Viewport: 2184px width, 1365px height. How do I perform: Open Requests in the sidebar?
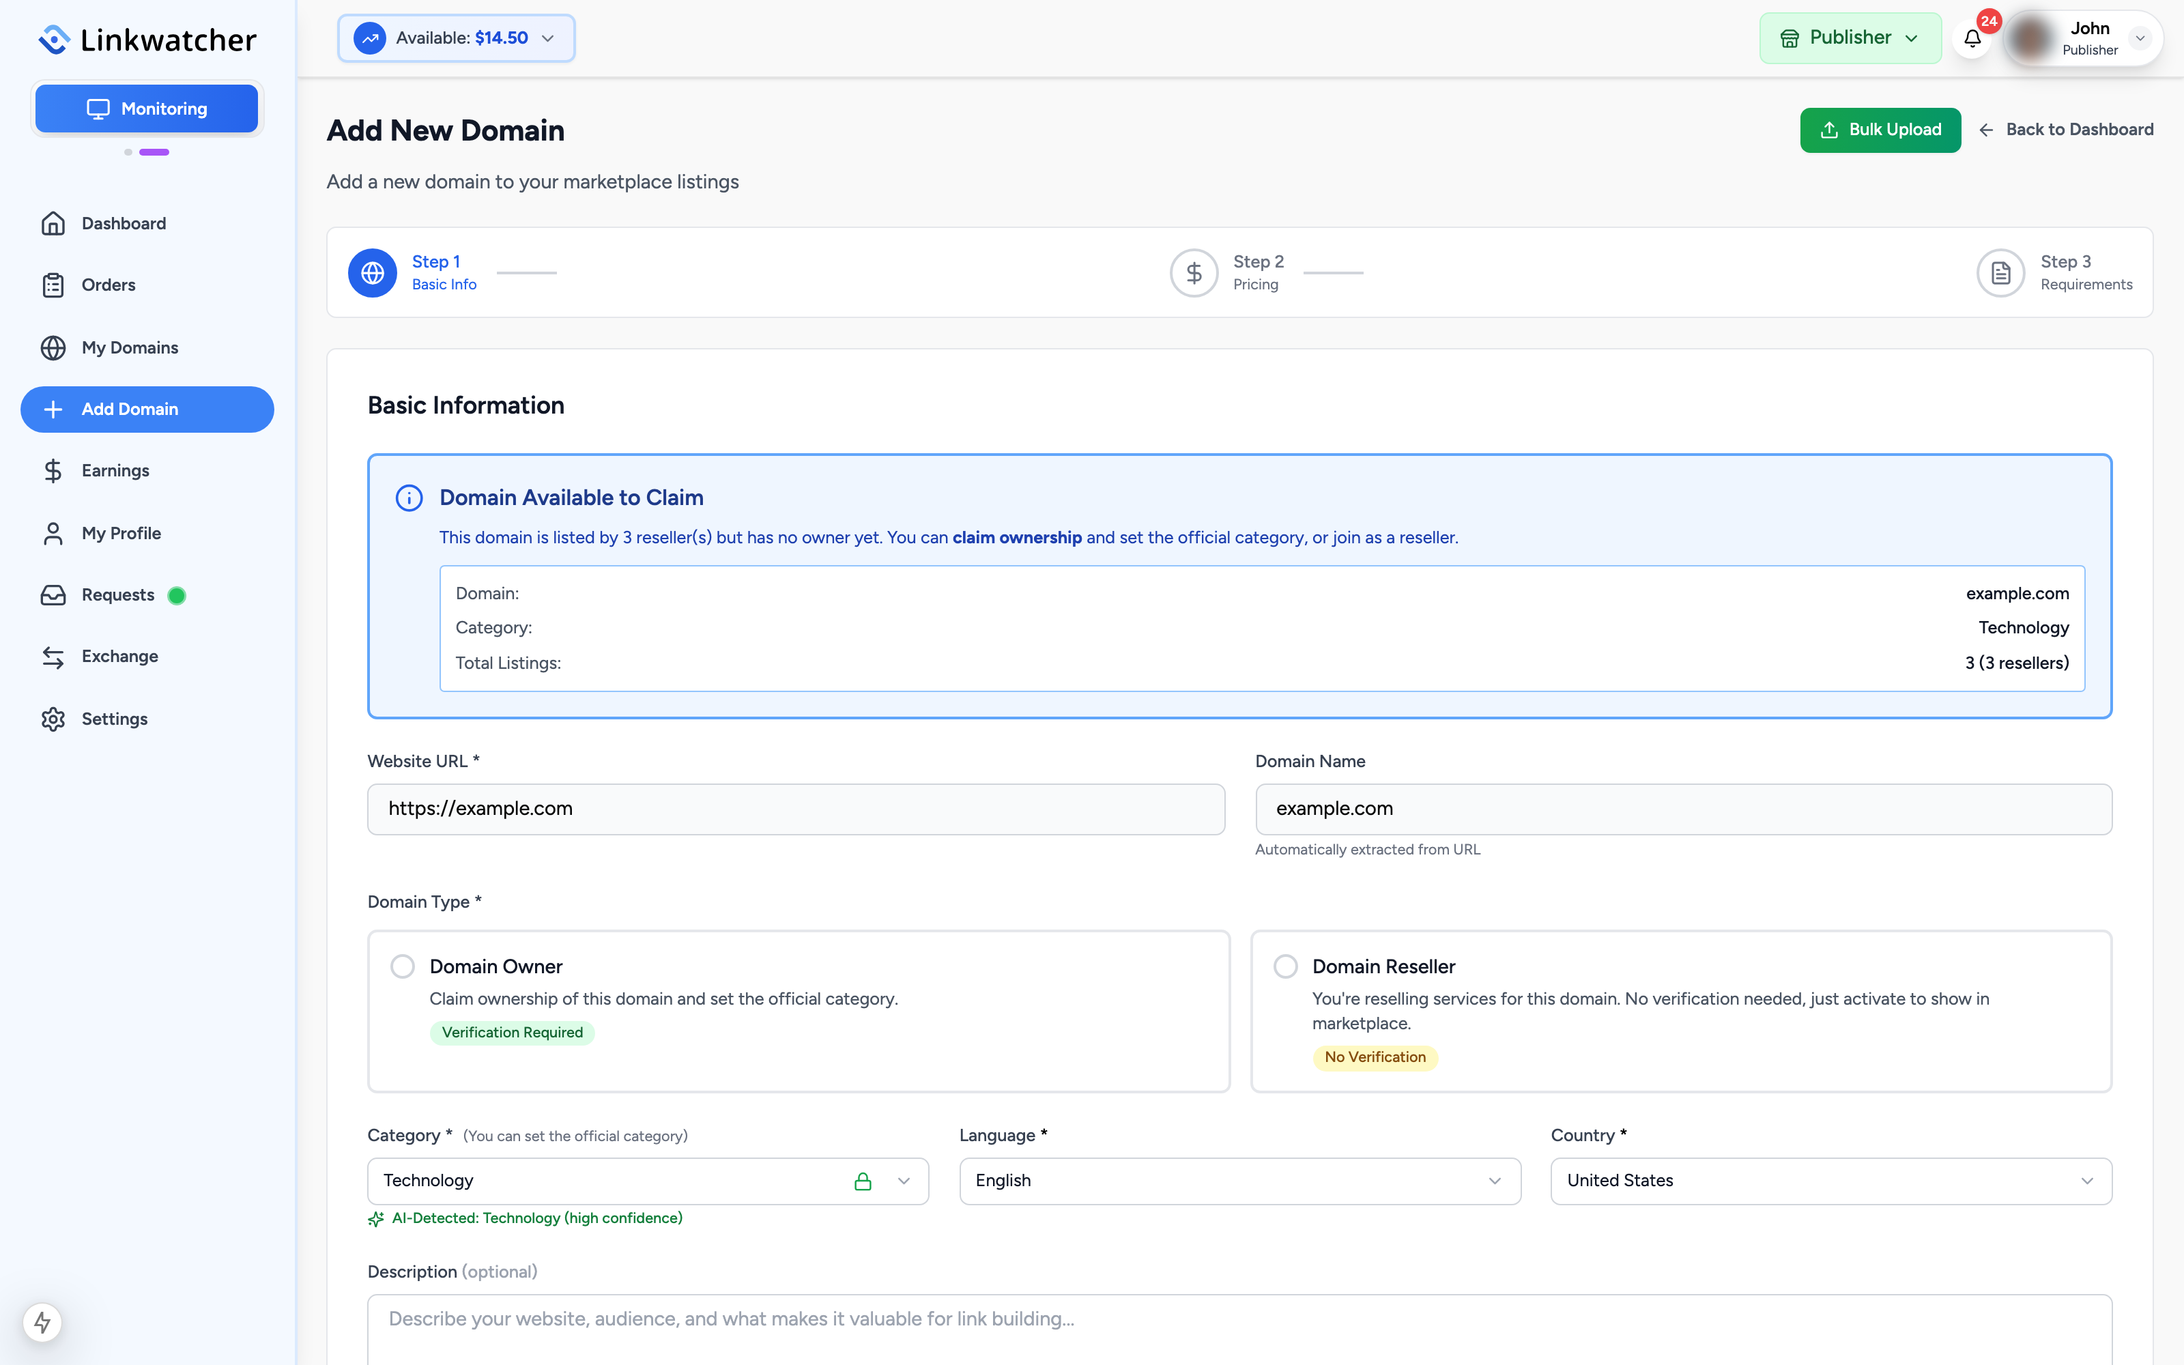[x=147, y=595]
